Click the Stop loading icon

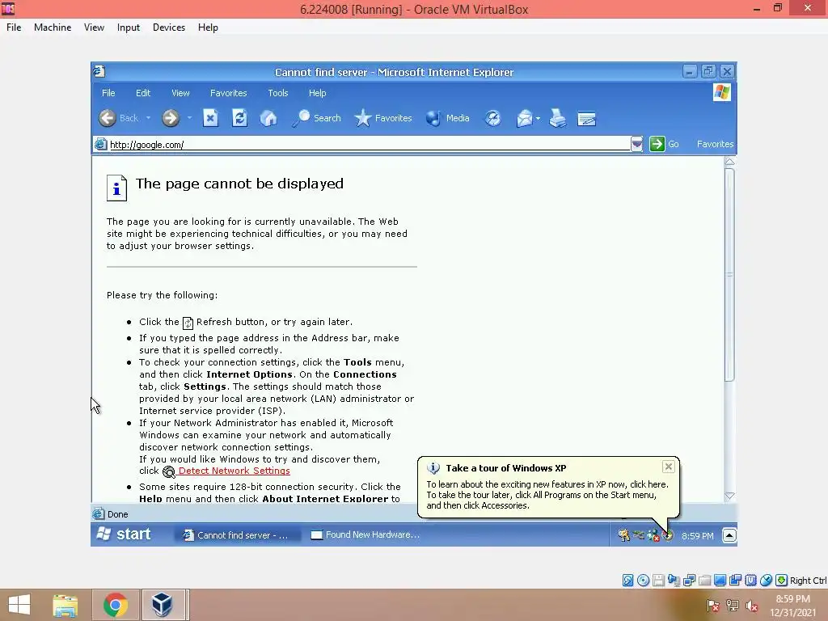[211, 118]
